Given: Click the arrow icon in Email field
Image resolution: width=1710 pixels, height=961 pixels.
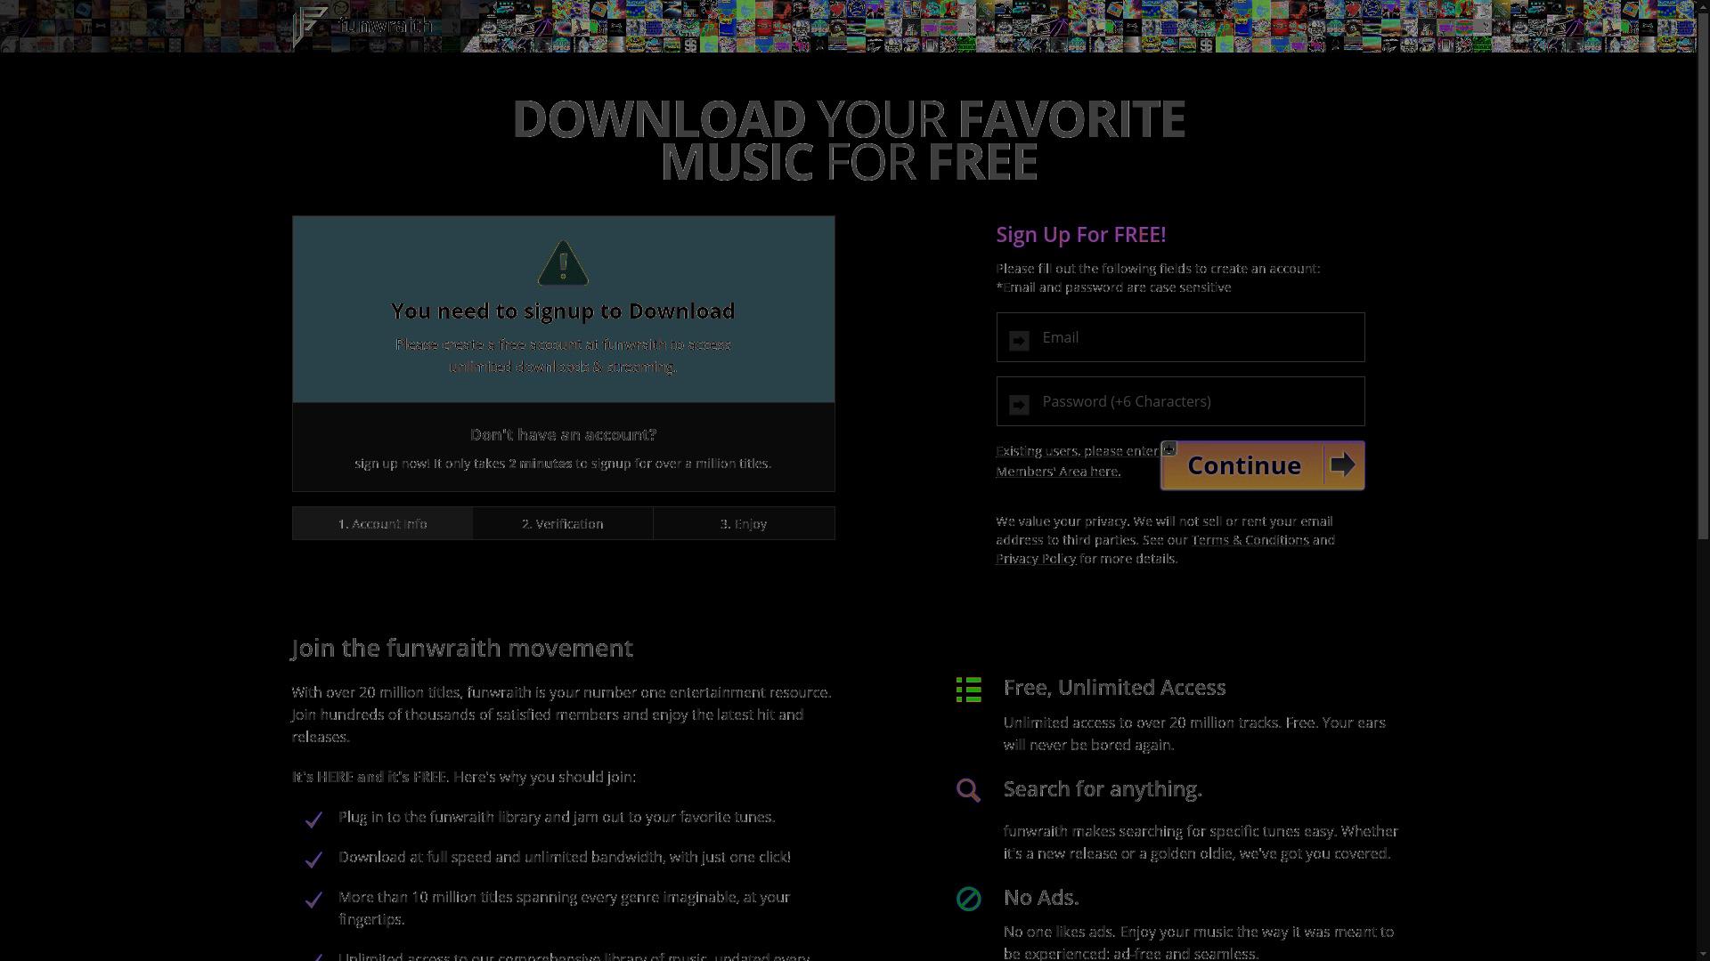Looking at the screenshot, I should coord(1020,340).
